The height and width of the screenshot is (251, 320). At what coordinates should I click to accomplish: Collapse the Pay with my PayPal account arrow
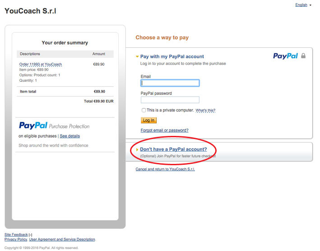click(x=137, y=56)
